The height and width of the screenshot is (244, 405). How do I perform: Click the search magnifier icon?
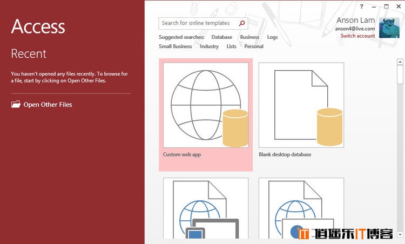(x=242, y=23)
